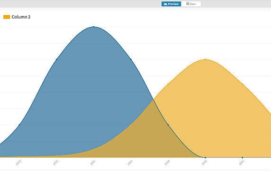Click the orange data point at 2014
This screenshot has height=171, width=271.
(x=168, y=84)
